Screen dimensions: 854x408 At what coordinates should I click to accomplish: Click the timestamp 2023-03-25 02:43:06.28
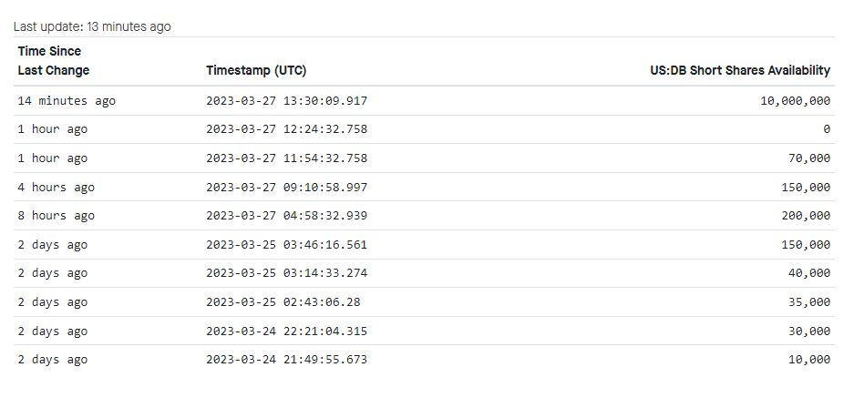click(x=283, y=302)
